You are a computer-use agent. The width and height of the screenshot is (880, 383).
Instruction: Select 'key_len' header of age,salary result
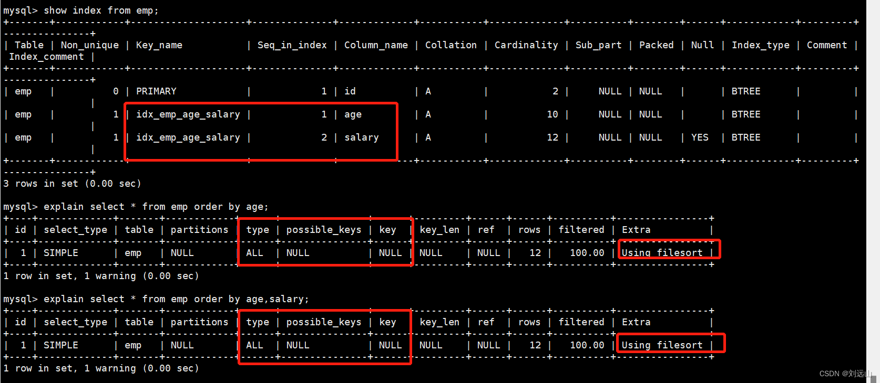pos(439,322)
